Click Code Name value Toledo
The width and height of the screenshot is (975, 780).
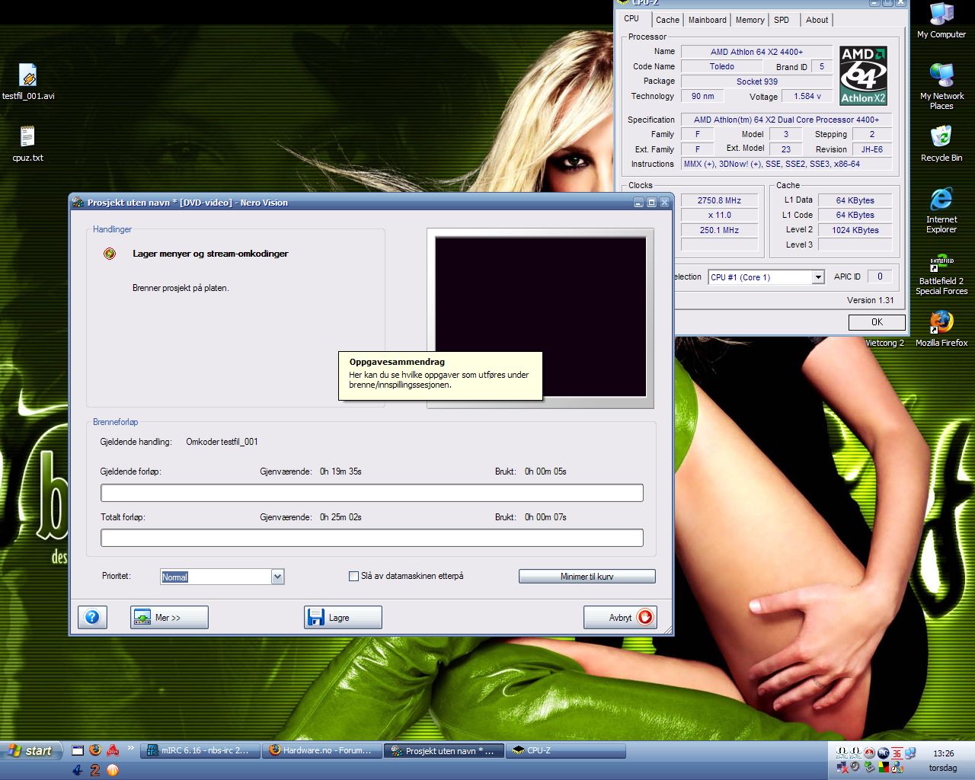pyautogui.click(x=722, y=66)
